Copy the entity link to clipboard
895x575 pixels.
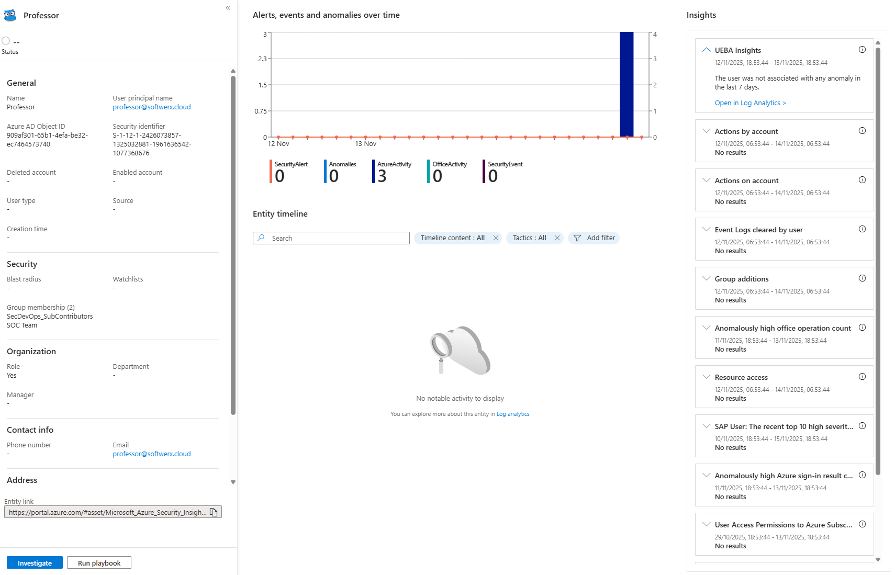coord(214,512)
